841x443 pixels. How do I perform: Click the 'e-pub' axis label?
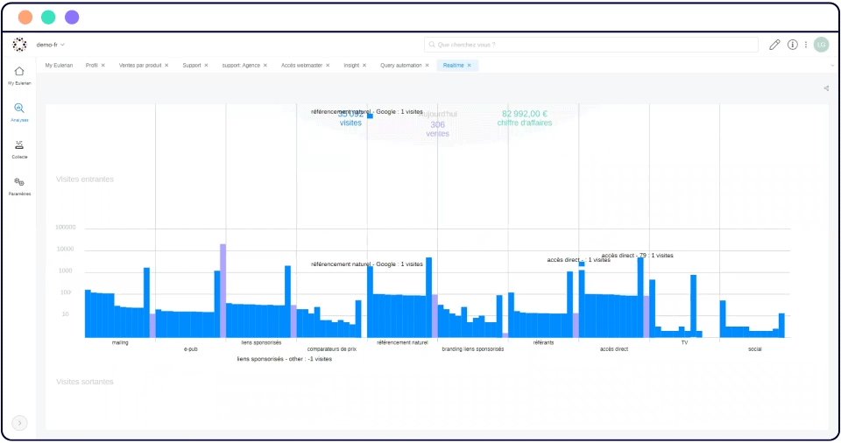[190, 349]
